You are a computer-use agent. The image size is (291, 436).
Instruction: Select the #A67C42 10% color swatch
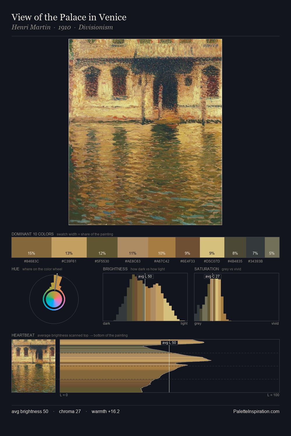point(162,247)
